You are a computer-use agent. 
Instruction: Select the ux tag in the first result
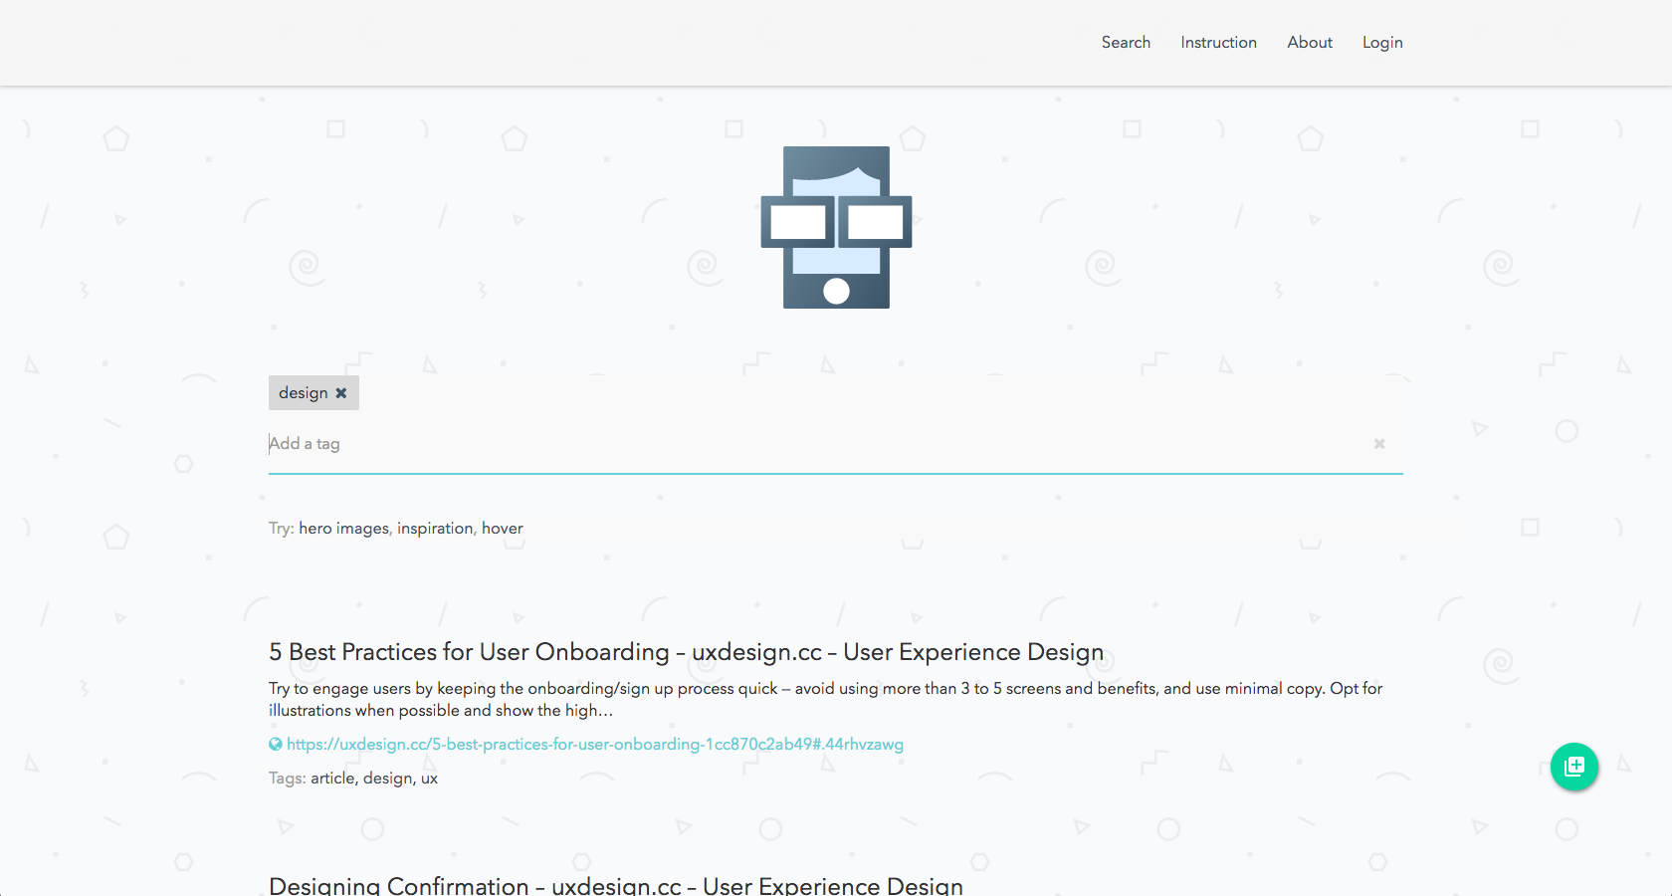tap(429, 779)
